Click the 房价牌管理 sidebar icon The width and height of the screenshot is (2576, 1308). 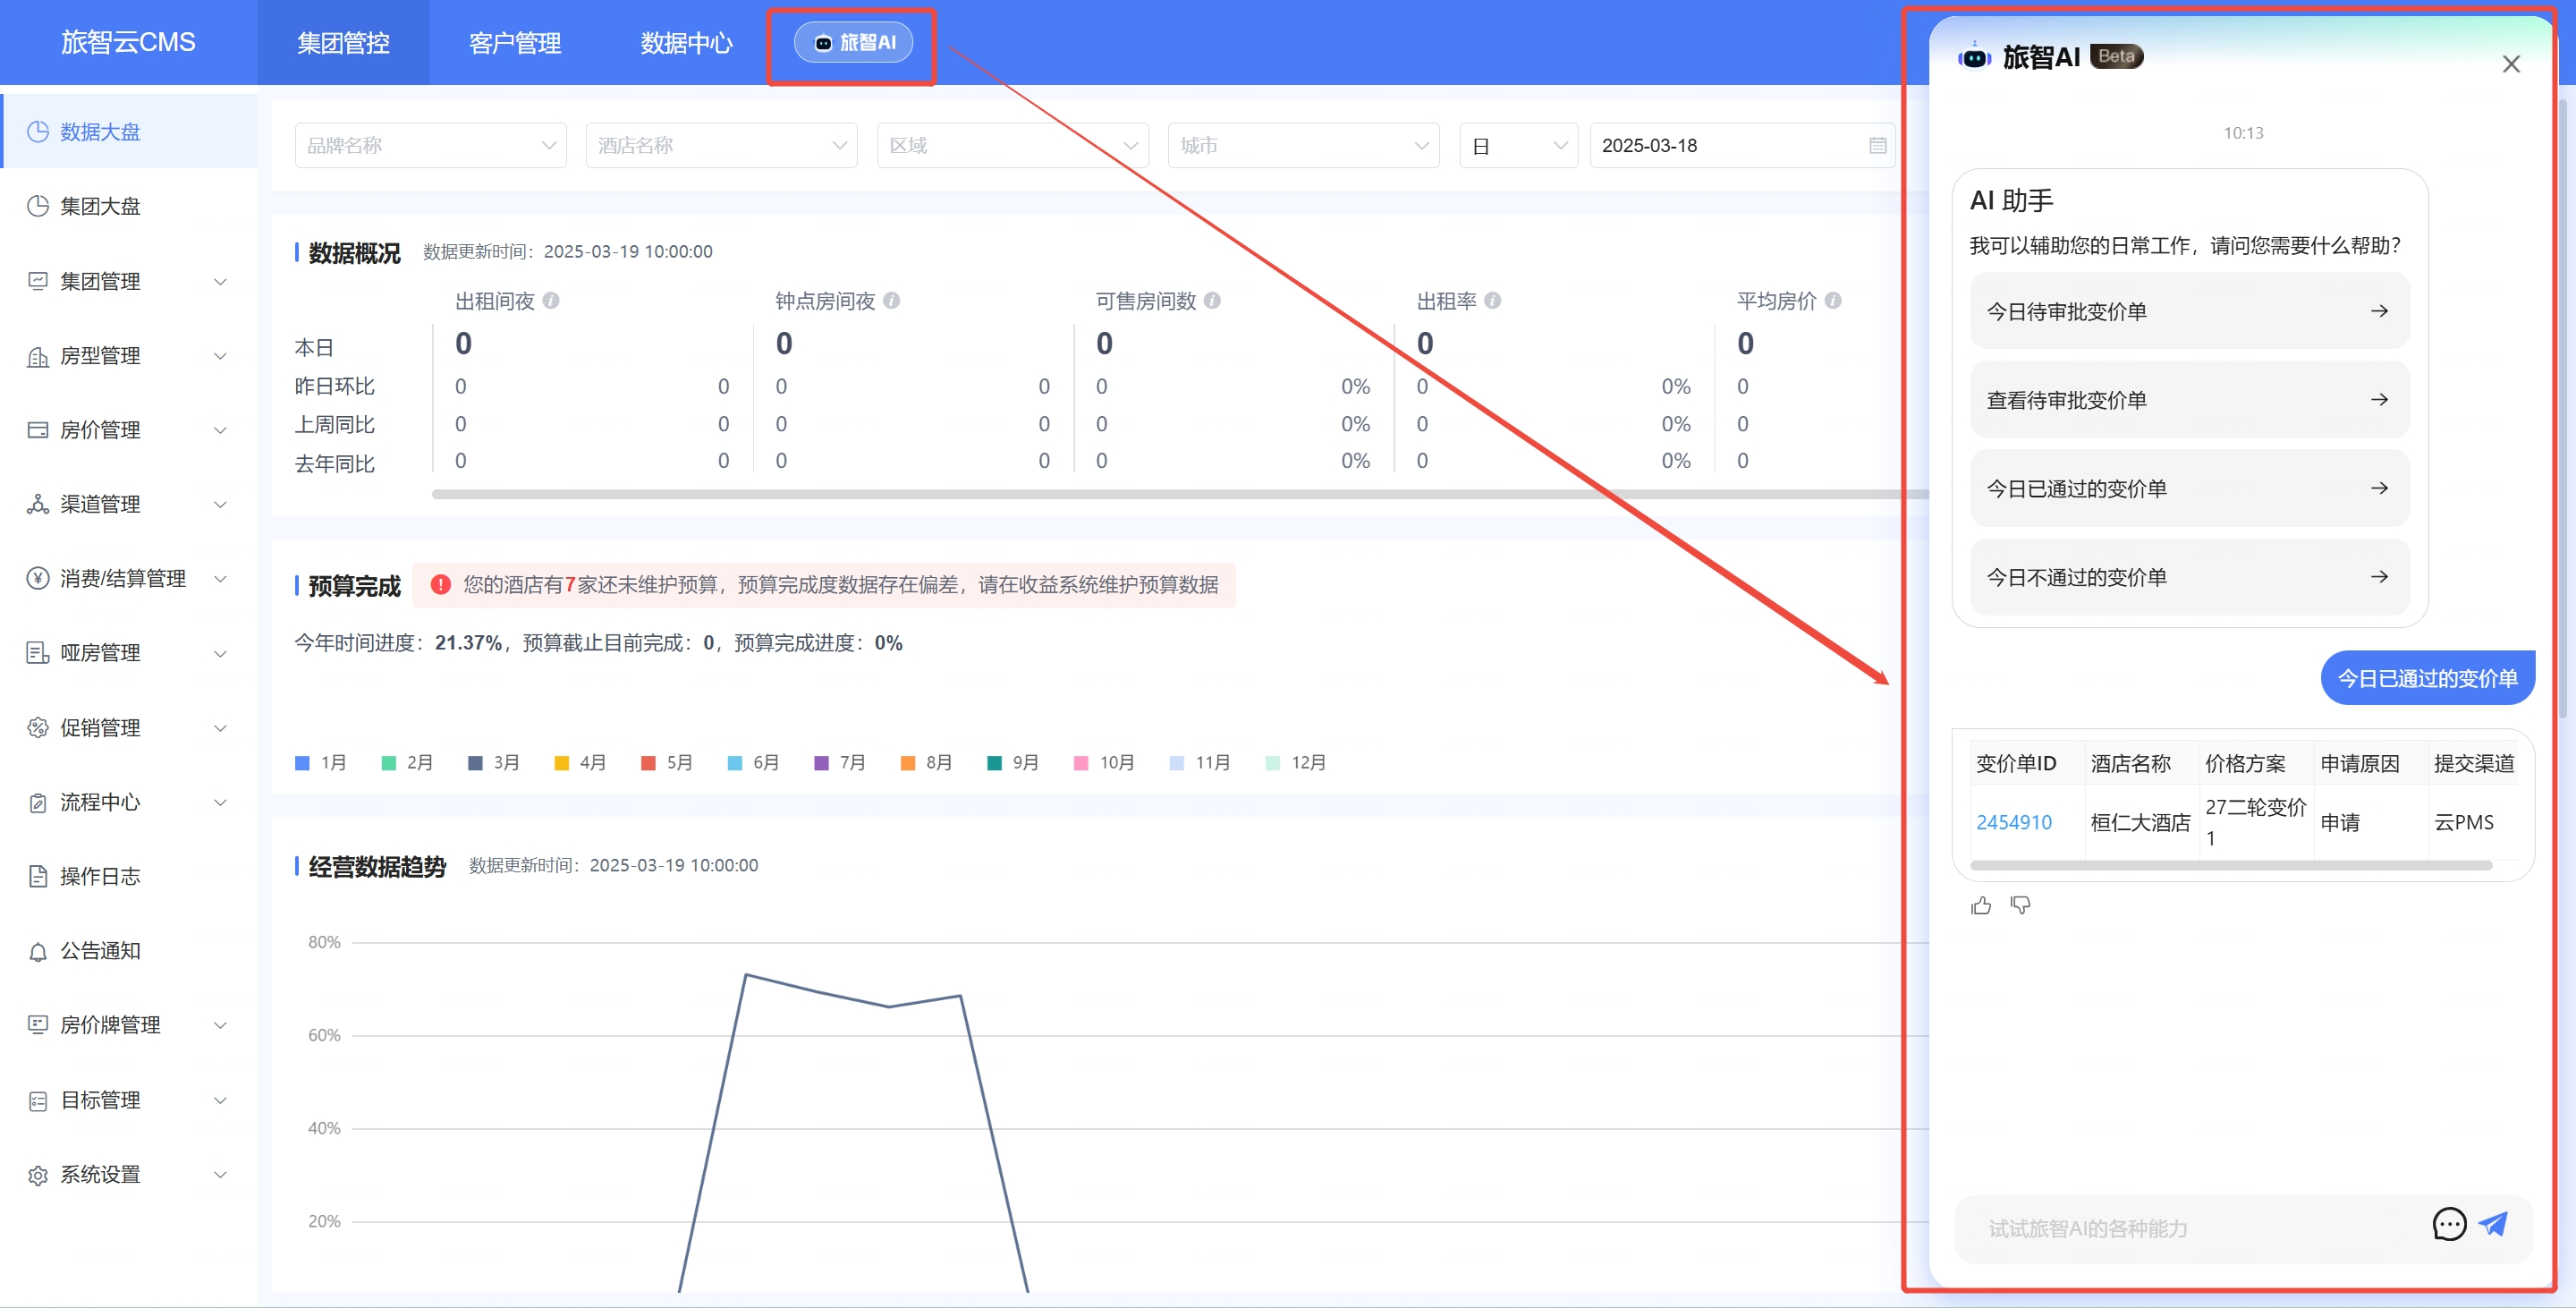click(38, 1025)
